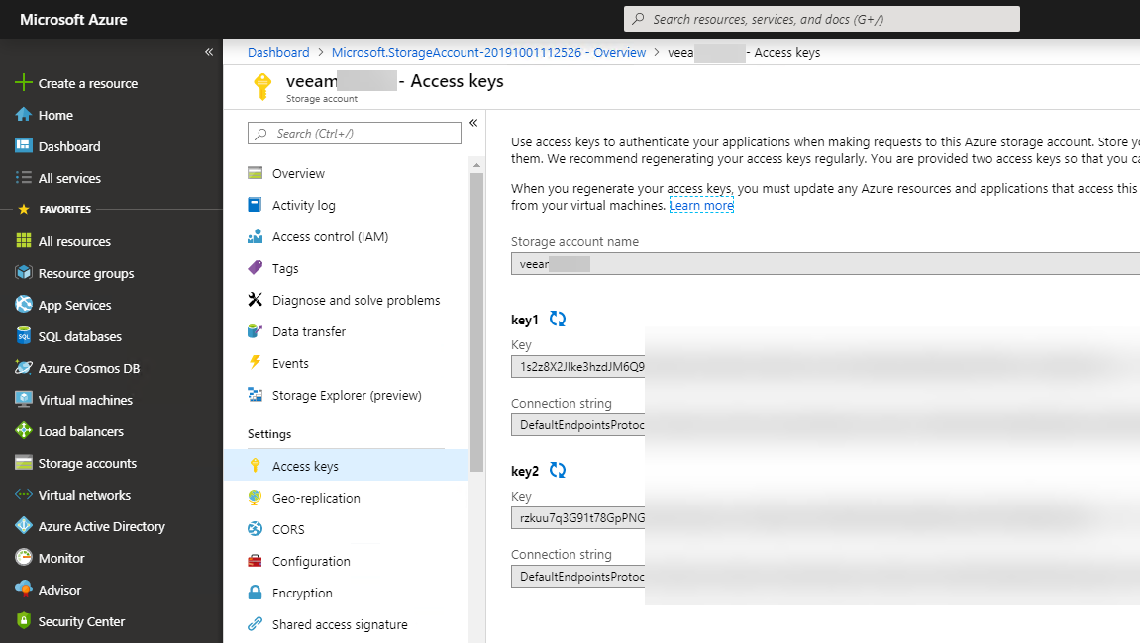Select the Configuration menu item
This screenshot has width=1140, height=643.
346,561
